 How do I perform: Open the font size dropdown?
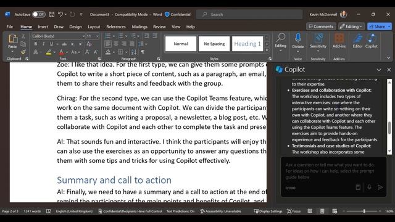pyautogui.click(x=98, y=36)
